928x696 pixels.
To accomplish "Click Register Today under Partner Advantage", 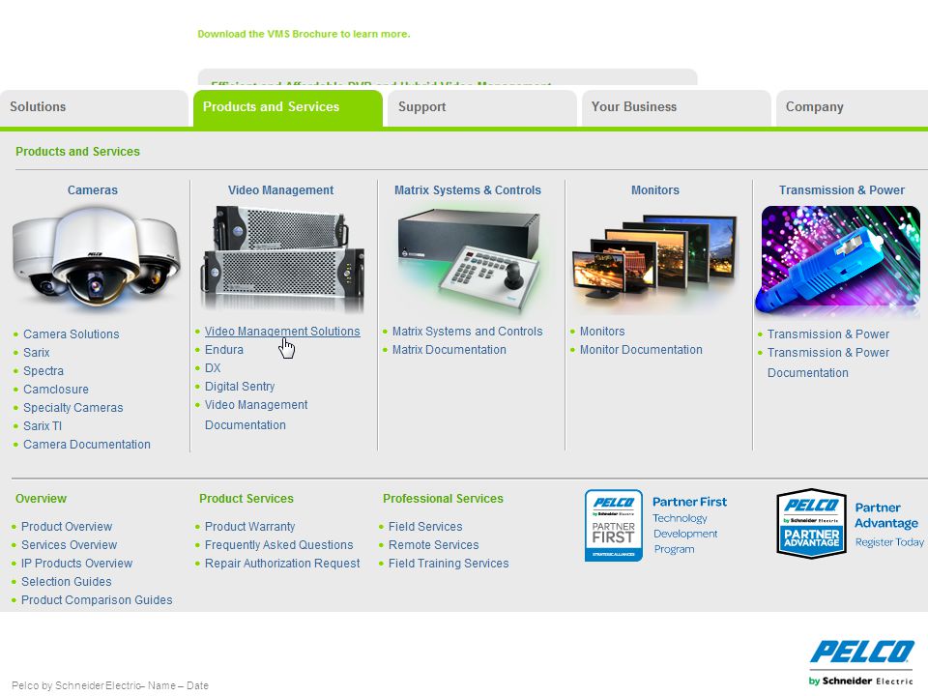I will coord(889,542).
